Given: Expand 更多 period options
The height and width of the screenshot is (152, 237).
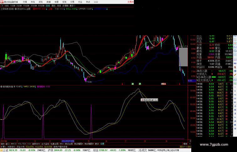Looking at the screenshot, I should 72,6.
